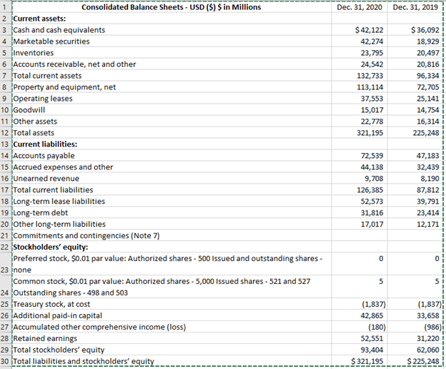Image resolution: width=446 pixels, height=369 pixels.
Task: Click Commitments and contingencies (Note 7) cell
Action: click(172, 235)
